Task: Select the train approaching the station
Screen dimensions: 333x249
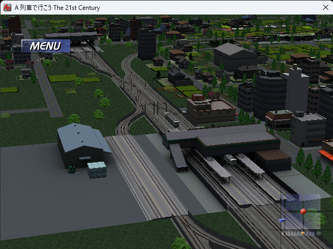Action: 172,119
